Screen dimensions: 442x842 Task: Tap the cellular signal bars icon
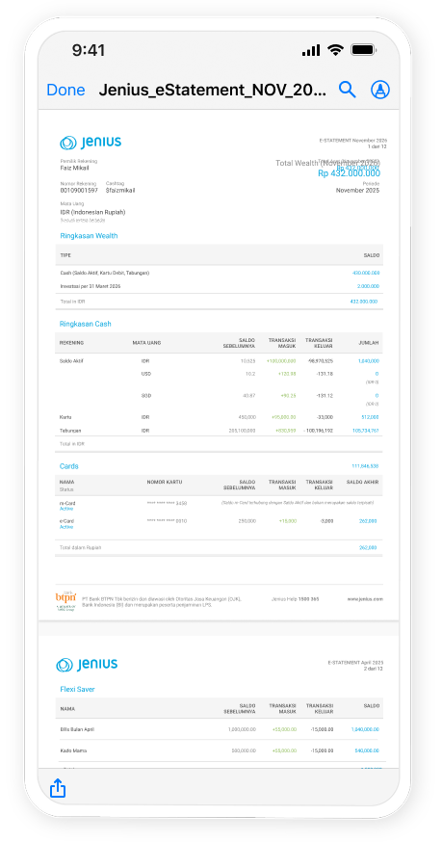pos(311,50)
